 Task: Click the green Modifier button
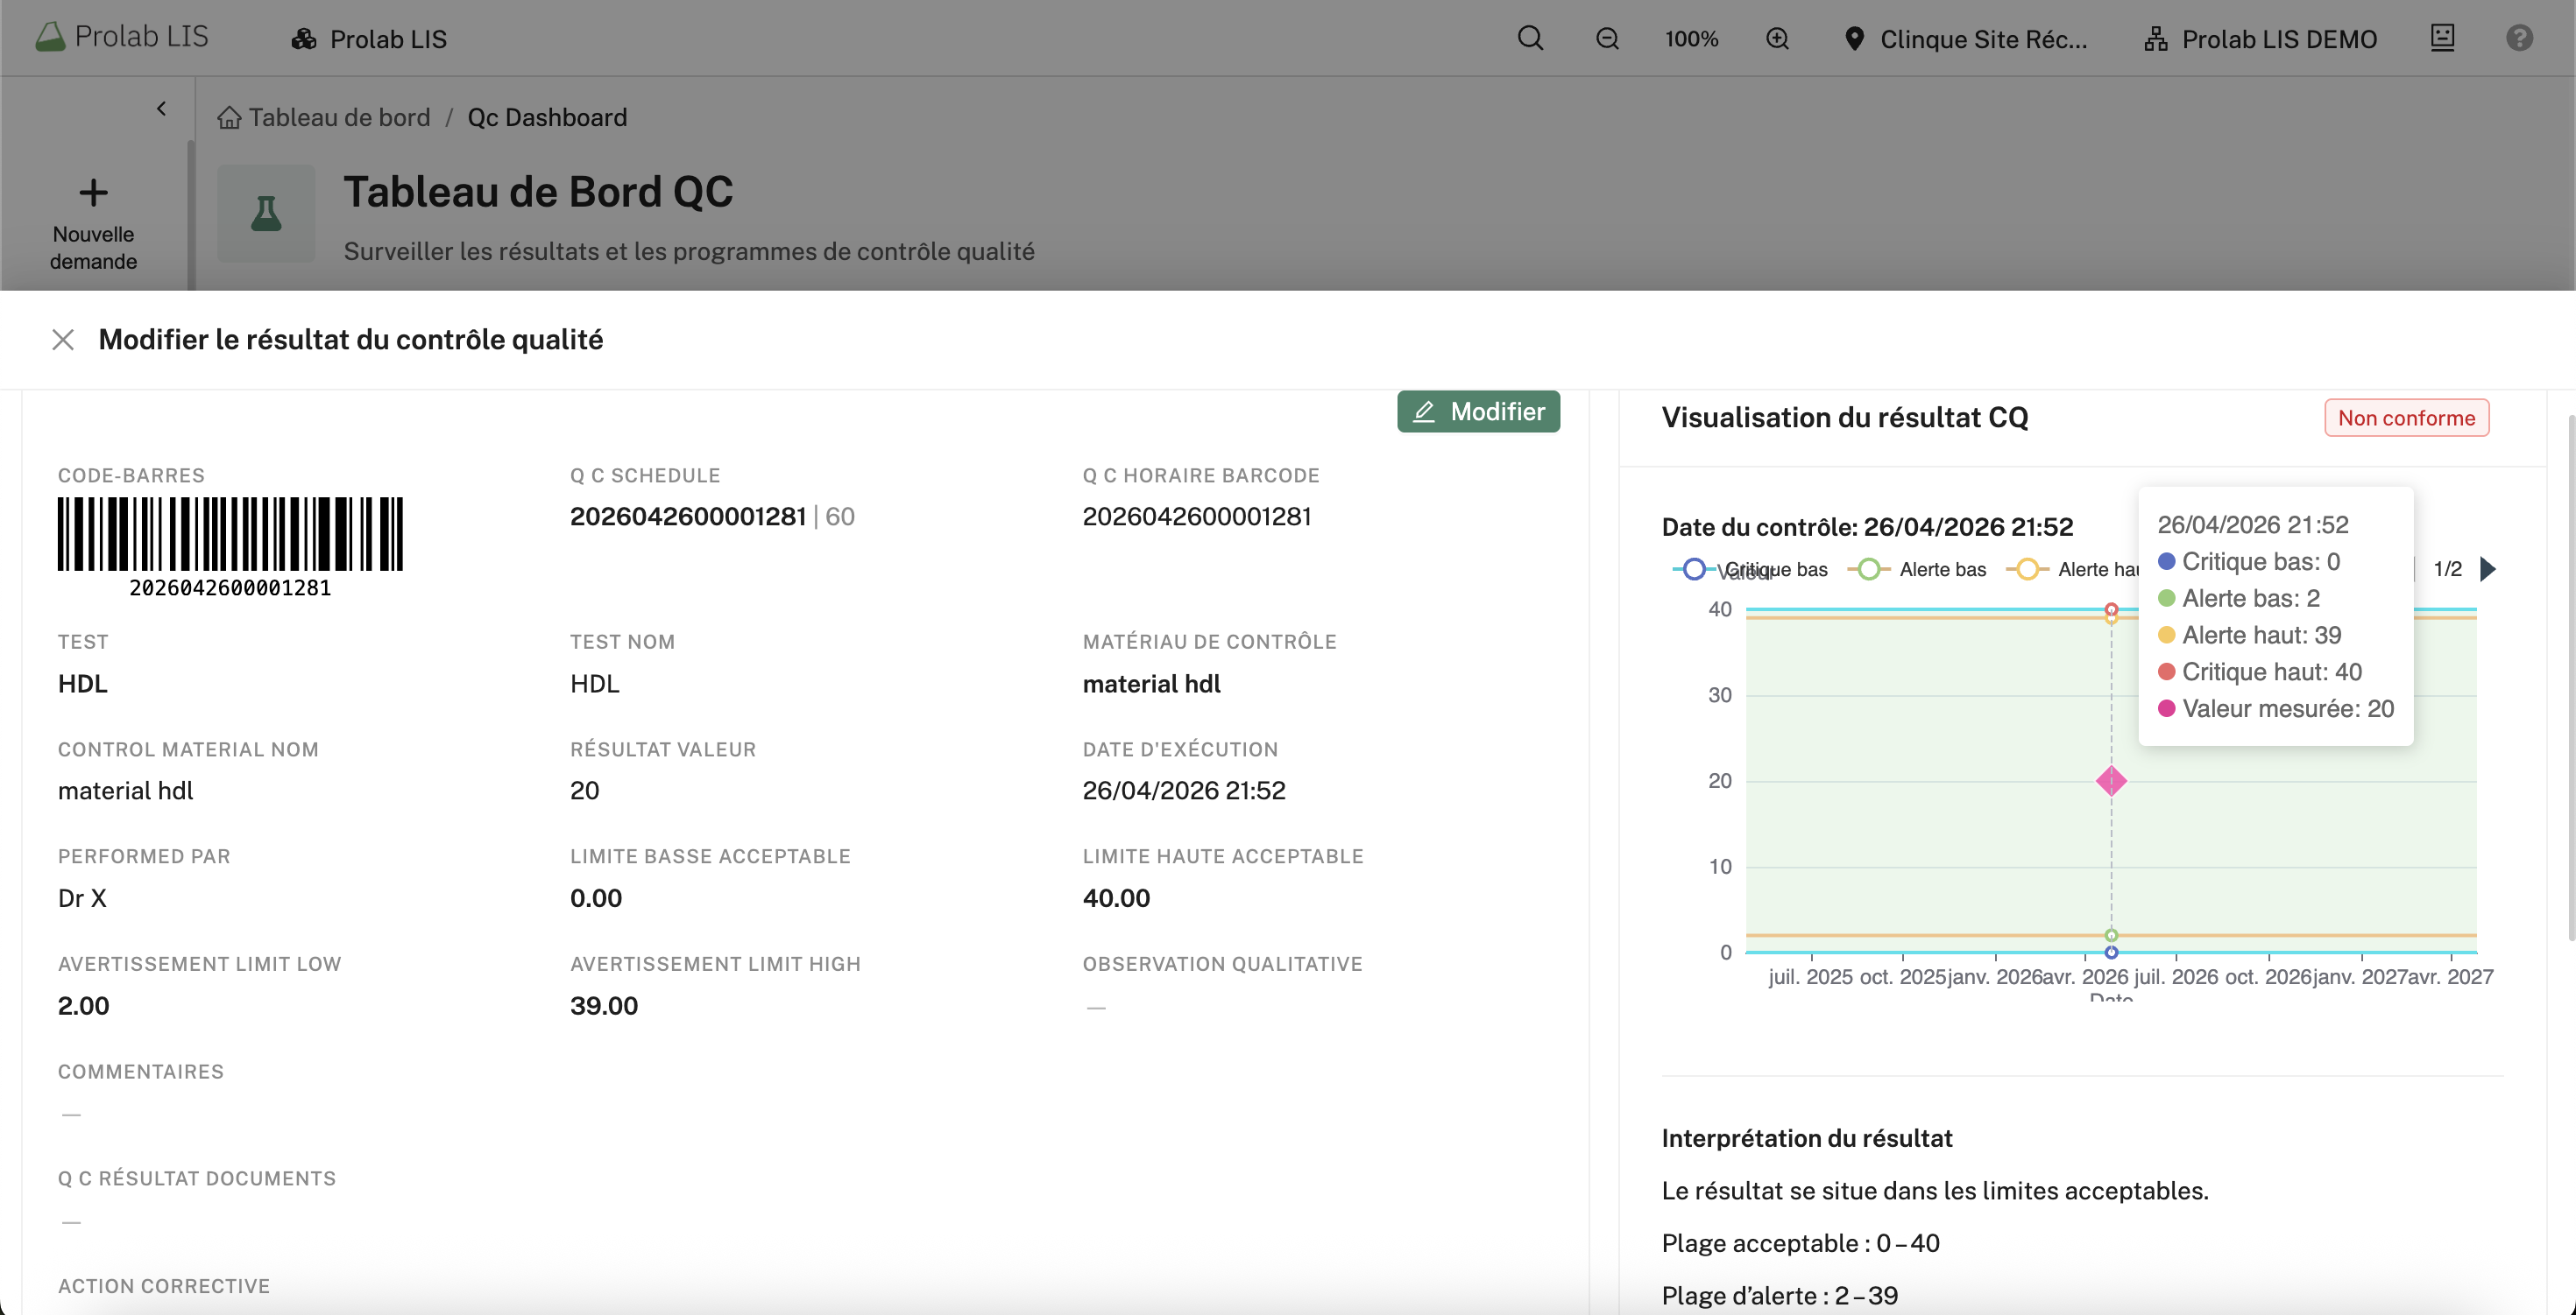click(1478, 411)
